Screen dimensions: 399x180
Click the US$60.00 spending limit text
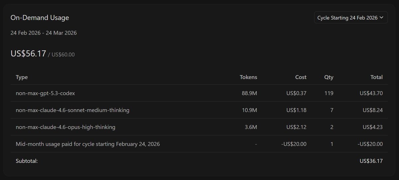63,54
